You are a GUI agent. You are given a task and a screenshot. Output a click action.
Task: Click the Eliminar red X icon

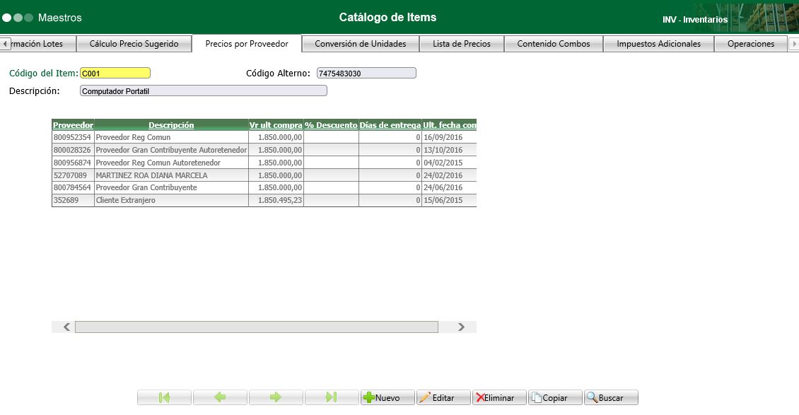(480, 397)
